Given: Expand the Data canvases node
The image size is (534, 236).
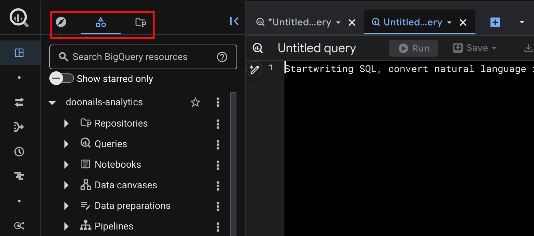Looking at the screenshot, I should coord(66,186).
